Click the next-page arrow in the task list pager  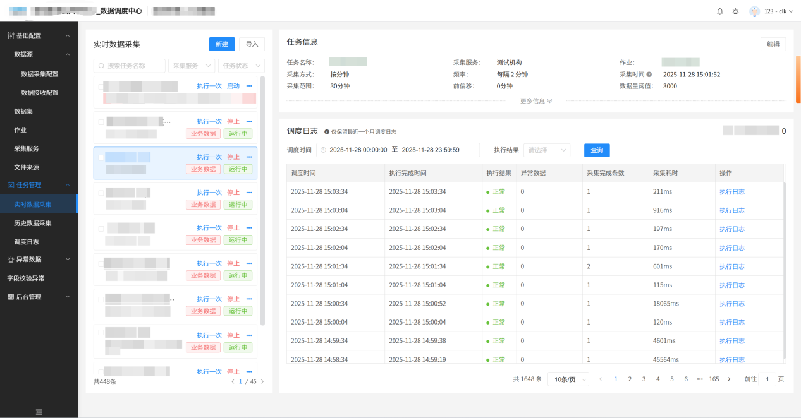click(x=262, y=381)
